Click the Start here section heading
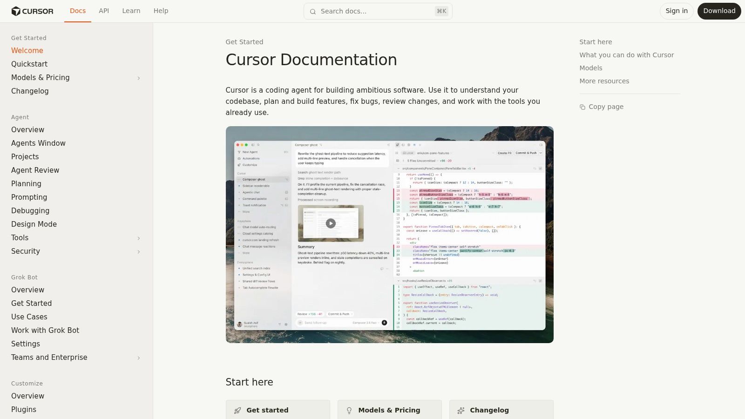745x419 pixels. [250, 382]
